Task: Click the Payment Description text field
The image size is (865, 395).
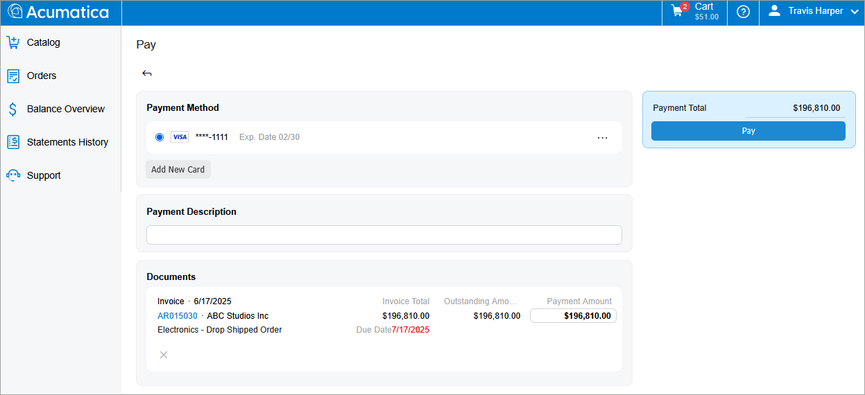Action: click(384, 235)
